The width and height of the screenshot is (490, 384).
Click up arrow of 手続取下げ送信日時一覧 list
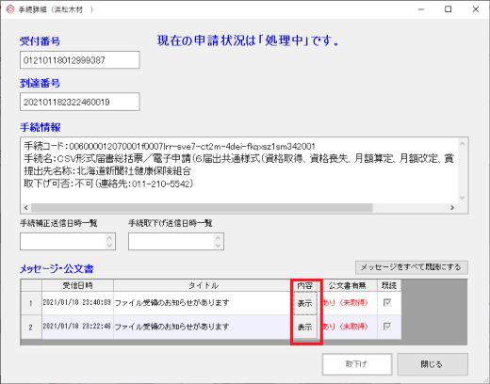click(218, 238)
